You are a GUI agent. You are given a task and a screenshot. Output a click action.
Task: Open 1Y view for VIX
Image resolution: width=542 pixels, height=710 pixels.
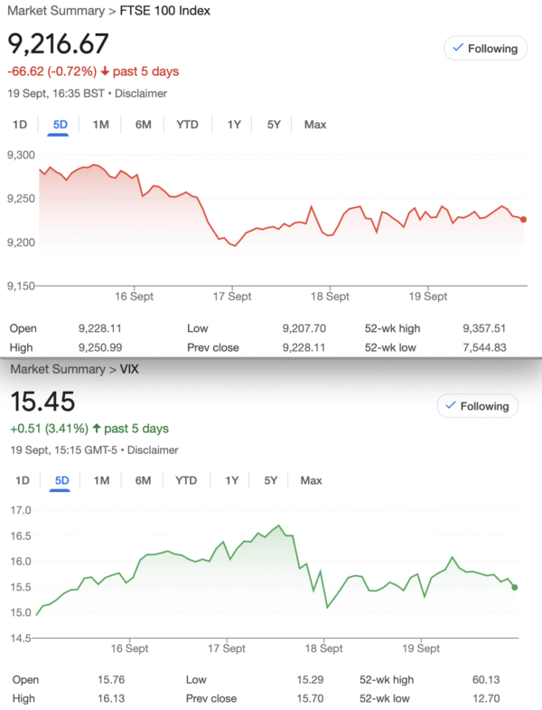232,480
